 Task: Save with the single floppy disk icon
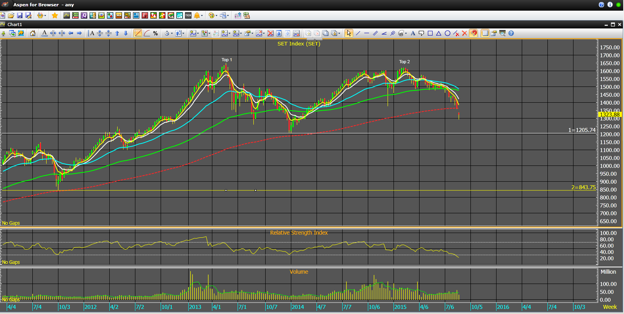[x=20, y=15]
